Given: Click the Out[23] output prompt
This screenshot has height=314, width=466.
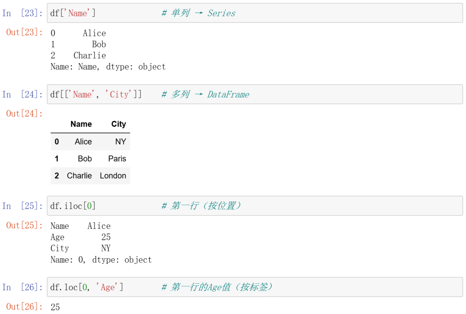Looking at the screenshot, I should tap(24, 32).
